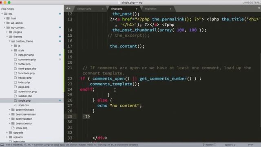
Task: Expand the plugins folder
Action: pos(7,32)
